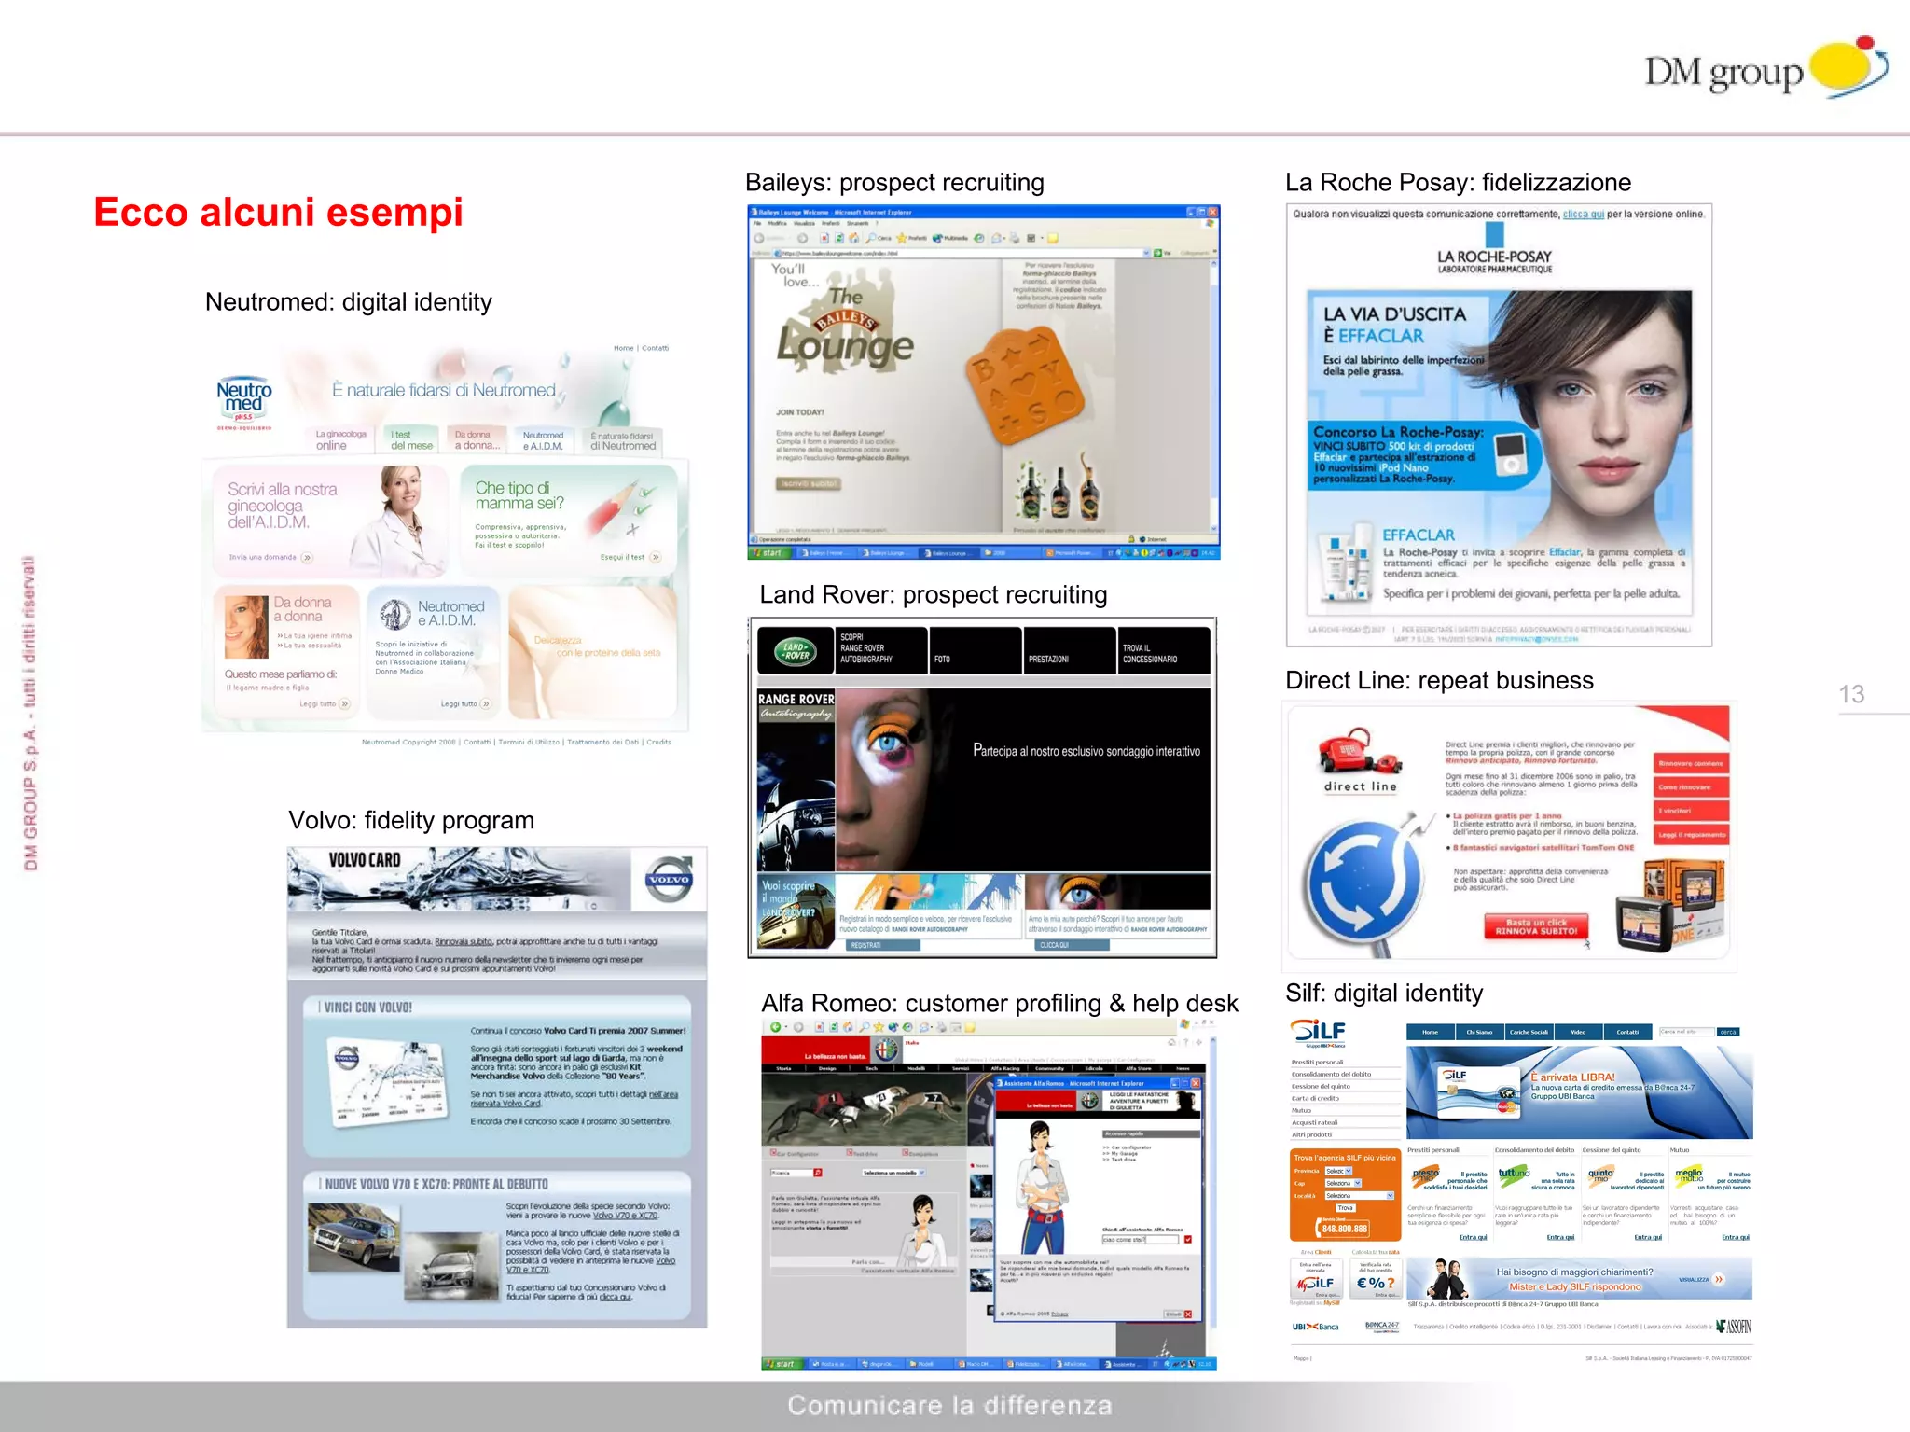Click the Land Rover oval logo

pyautogui.click(x=796, y=650)
